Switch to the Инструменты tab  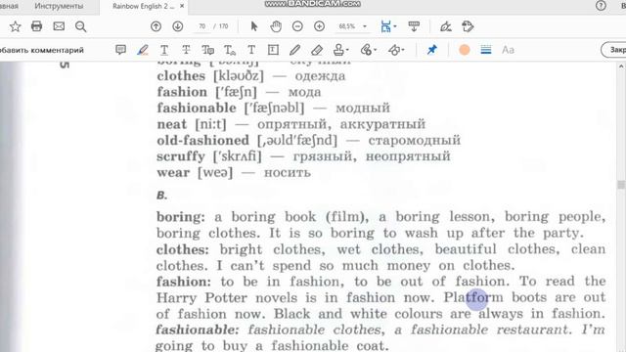click(x=59, y=6)
